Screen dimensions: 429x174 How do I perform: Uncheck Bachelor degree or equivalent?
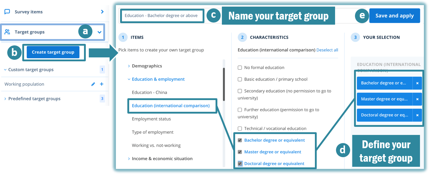[240, 140]
